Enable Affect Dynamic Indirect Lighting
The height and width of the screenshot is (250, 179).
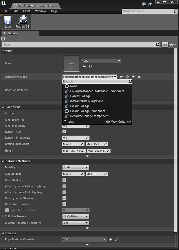[x=64, y=186]
